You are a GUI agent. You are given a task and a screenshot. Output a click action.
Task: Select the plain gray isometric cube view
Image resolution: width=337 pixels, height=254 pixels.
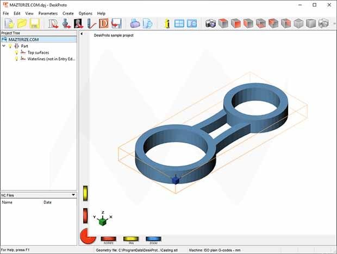click(298, 23)
